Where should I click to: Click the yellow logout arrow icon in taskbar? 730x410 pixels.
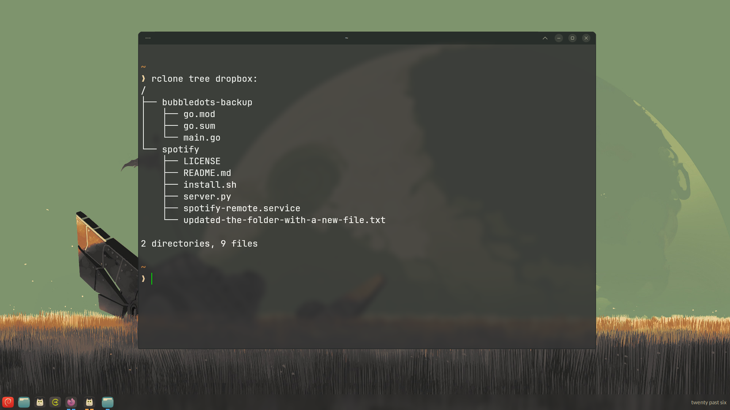coord(55,402)
